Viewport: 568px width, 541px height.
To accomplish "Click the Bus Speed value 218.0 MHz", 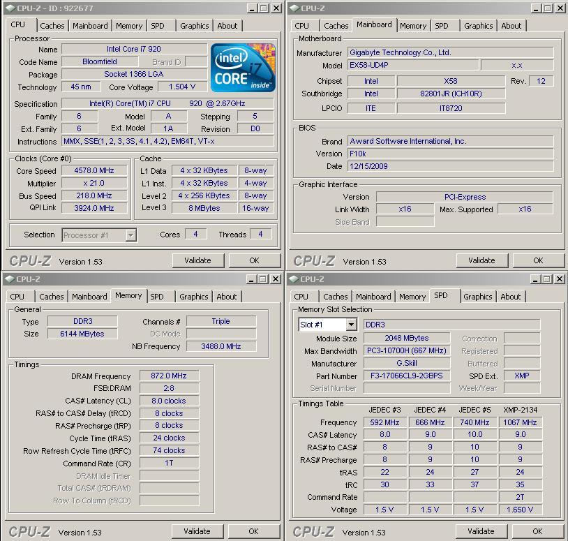I will click(94, 195).
